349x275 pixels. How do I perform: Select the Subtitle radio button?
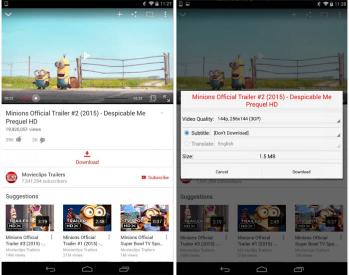pos(186,133)
